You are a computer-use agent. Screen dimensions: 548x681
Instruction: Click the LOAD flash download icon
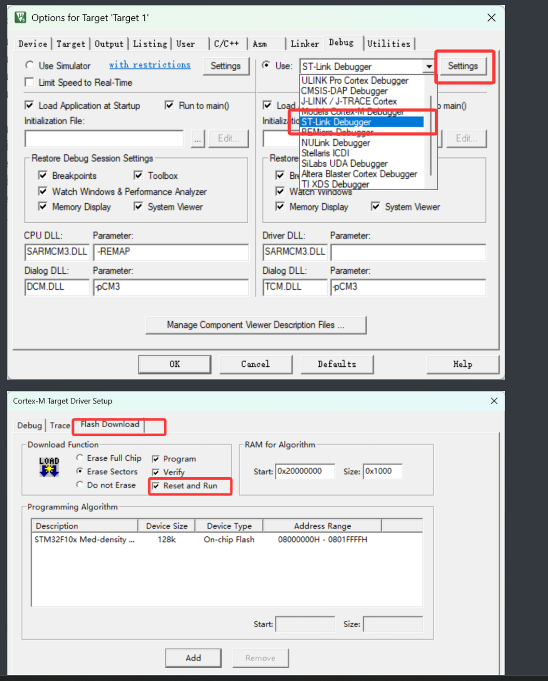pyautogui.click(x=49, y=467)
